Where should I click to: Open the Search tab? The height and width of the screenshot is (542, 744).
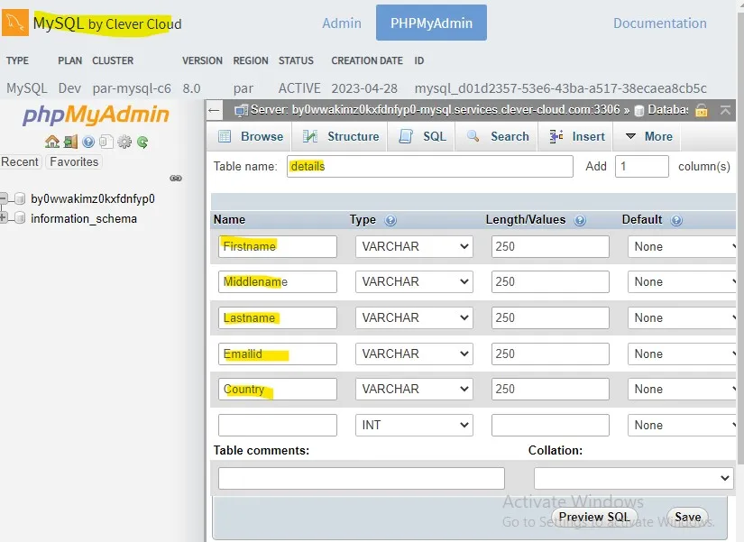point(497,137)
